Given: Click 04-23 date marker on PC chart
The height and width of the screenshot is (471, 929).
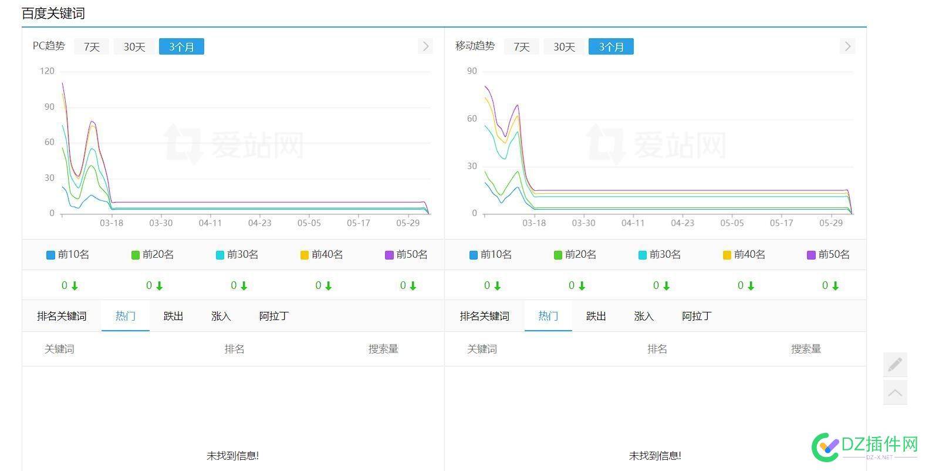Looking at the screenshot, I should [259, 223].
